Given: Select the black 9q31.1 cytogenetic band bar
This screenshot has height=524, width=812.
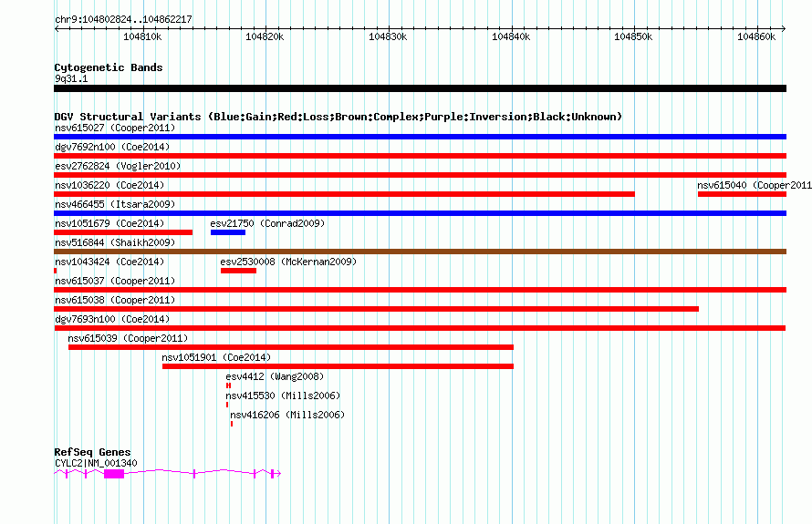Looking at the screenshot, I should point(420,88).
